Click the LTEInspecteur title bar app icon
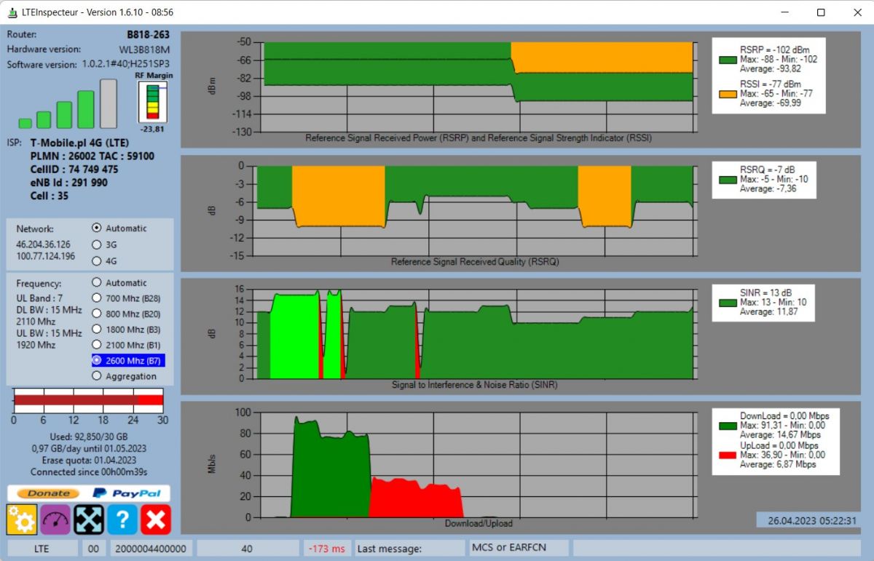The width and height of the screenshot is (874, 561). (x=12, y=12)
